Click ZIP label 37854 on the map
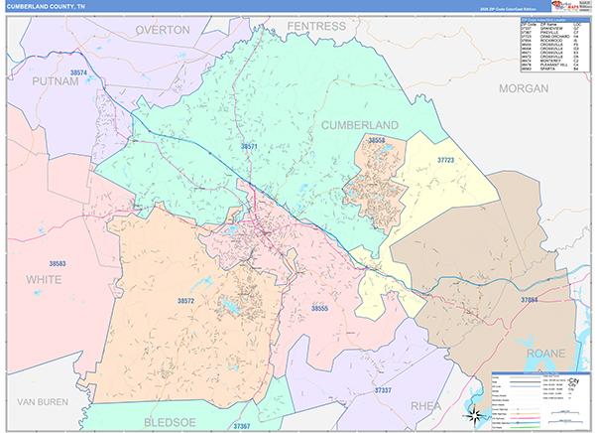 [x=529, y=300]
